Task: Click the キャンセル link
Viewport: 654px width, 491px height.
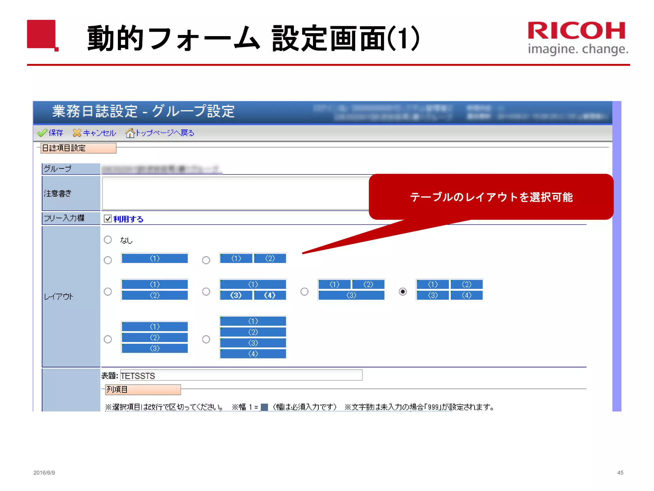Action: coord(99,133)
